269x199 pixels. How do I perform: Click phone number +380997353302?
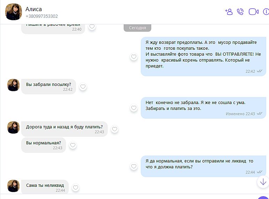[x=42, y=16]
